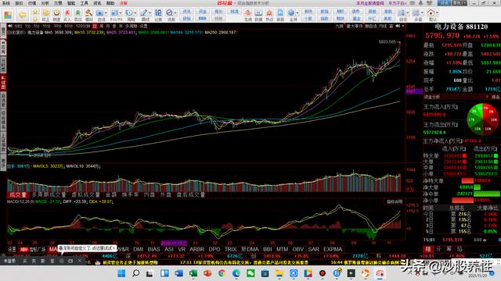Switch chart to 季 quarterly period

click(114, 26)
